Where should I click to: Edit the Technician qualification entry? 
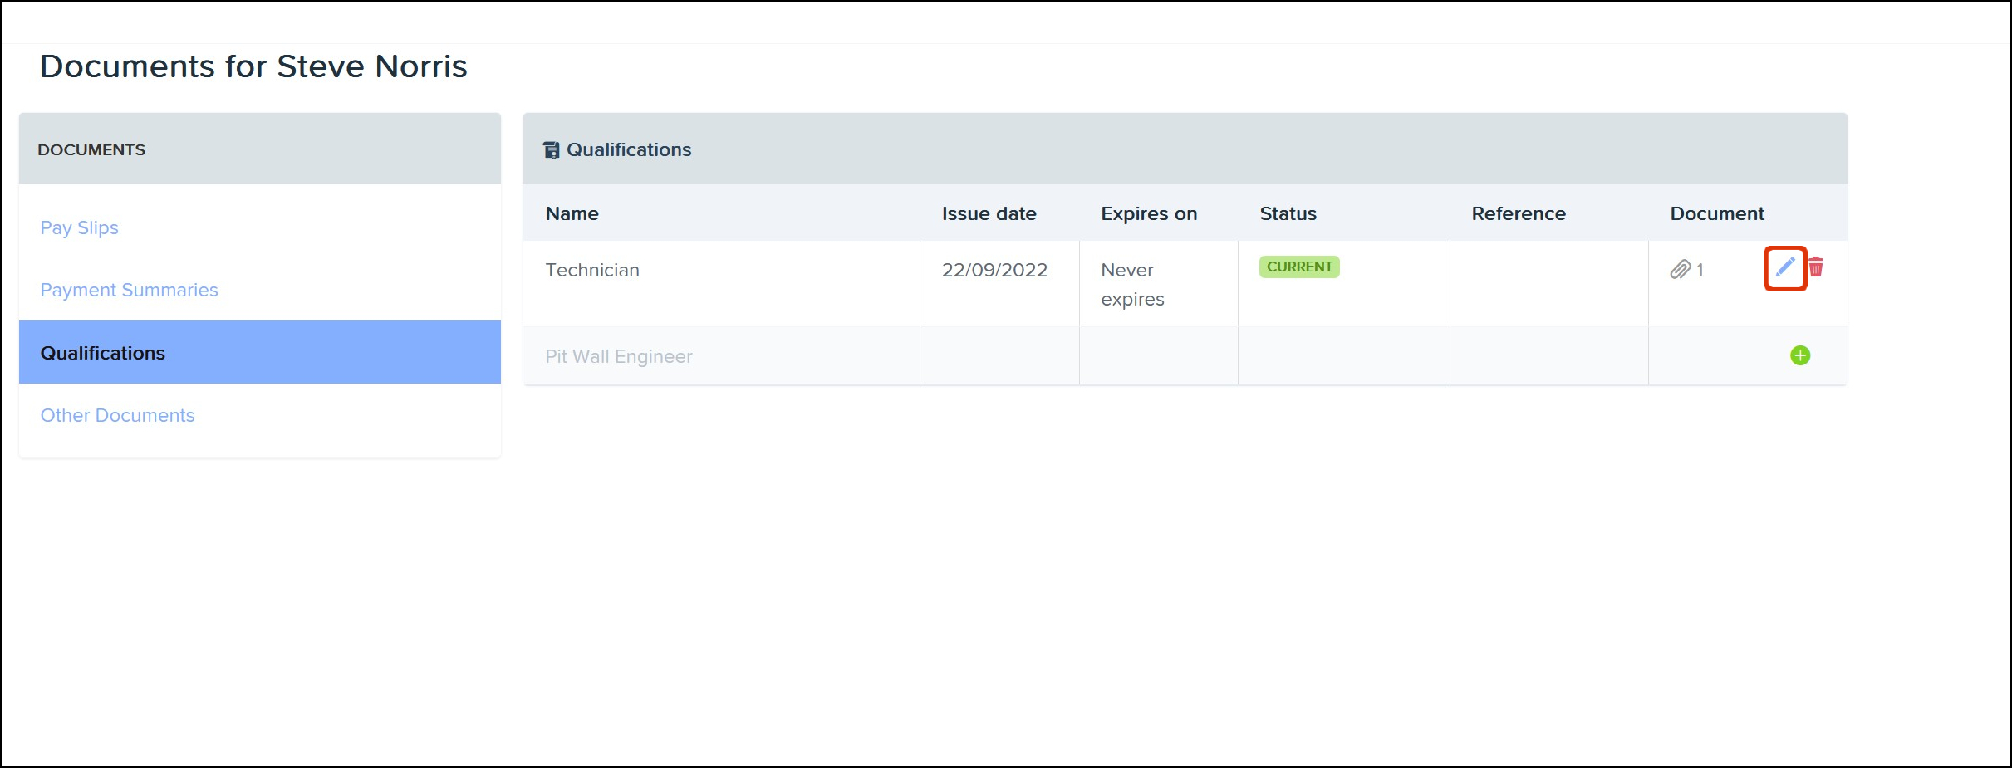pyautogui.click(x=1786, y=268)
